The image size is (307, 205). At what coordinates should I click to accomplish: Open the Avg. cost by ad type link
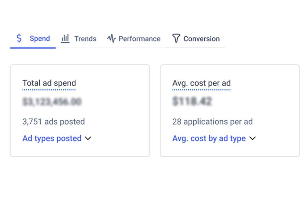(209, 138)
